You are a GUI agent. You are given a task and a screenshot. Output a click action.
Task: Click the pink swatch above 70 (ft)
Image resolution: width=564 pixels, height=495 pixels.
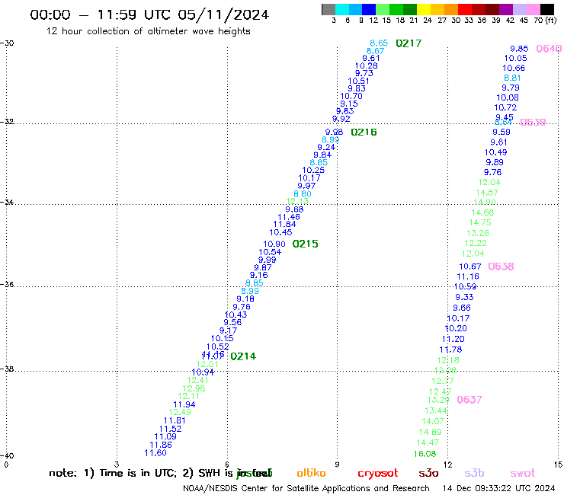pos(534,9)
